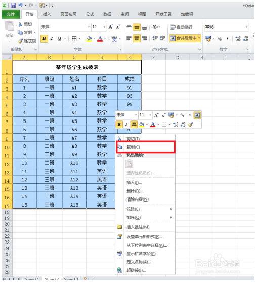Switch to the 页面布局 ribbon tab

[68, 14]
